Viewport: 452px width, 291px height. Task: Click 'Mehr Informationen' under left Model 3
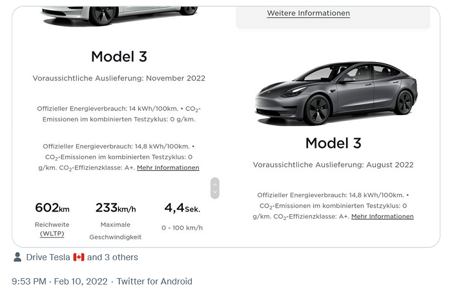click(168, 167)
